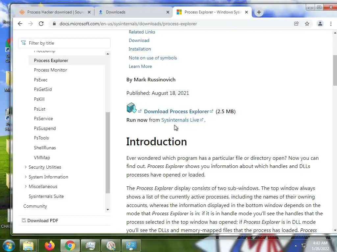The width and height of the screenshot is (337, 252).
Task: Go back using the browser back arrow
Action: [20, 24]
